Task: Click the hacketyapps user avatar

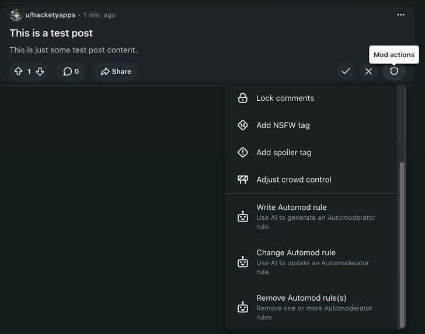Action: tap(16, 15)
